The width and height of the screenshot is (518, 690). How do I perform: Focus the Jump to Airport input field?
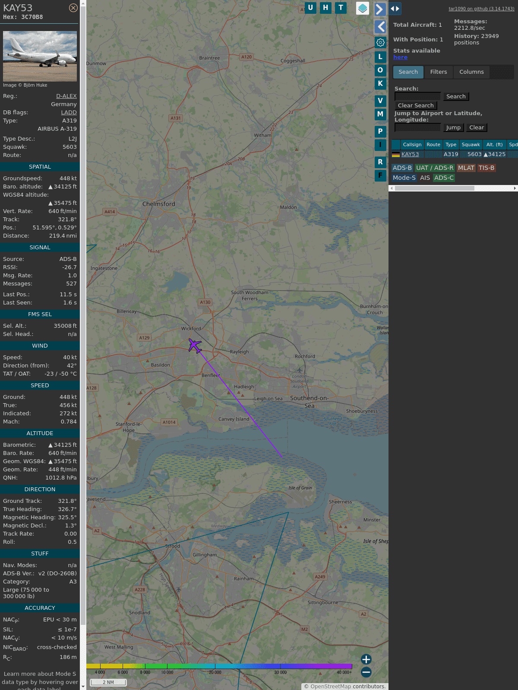pyautogui.click(x=417, y=128)
